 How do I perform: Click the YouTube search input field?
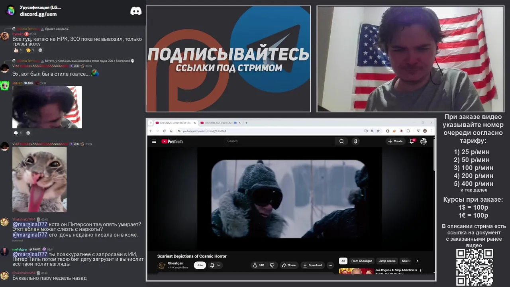[280, 141]
